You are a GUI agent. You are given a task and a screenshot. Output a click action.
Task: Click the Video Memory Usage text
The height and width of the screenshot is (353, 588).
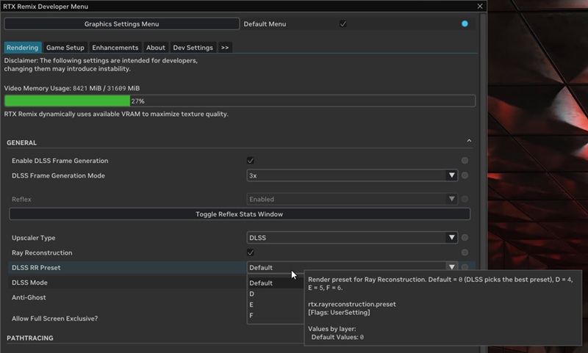[x=72, y=88]
